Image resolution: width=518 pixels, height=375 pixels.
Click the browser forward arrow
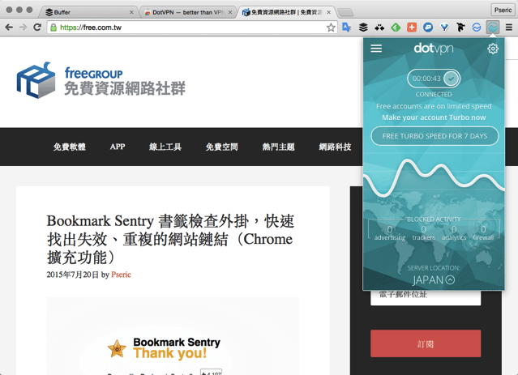tap(24, 28)
